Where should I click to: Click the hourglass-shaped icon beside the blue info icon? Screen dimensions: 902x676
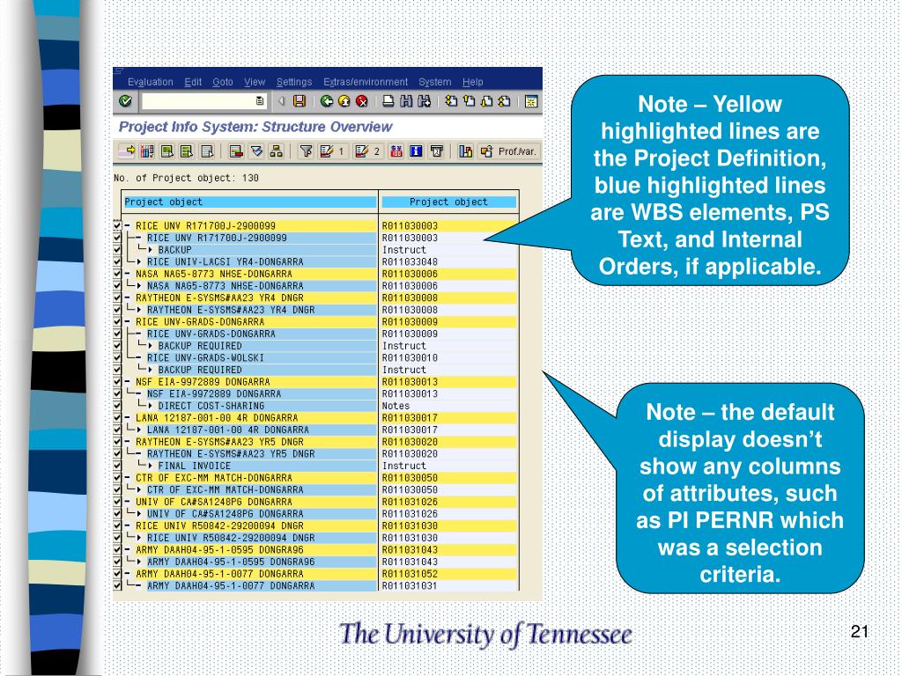pos(437,151)
